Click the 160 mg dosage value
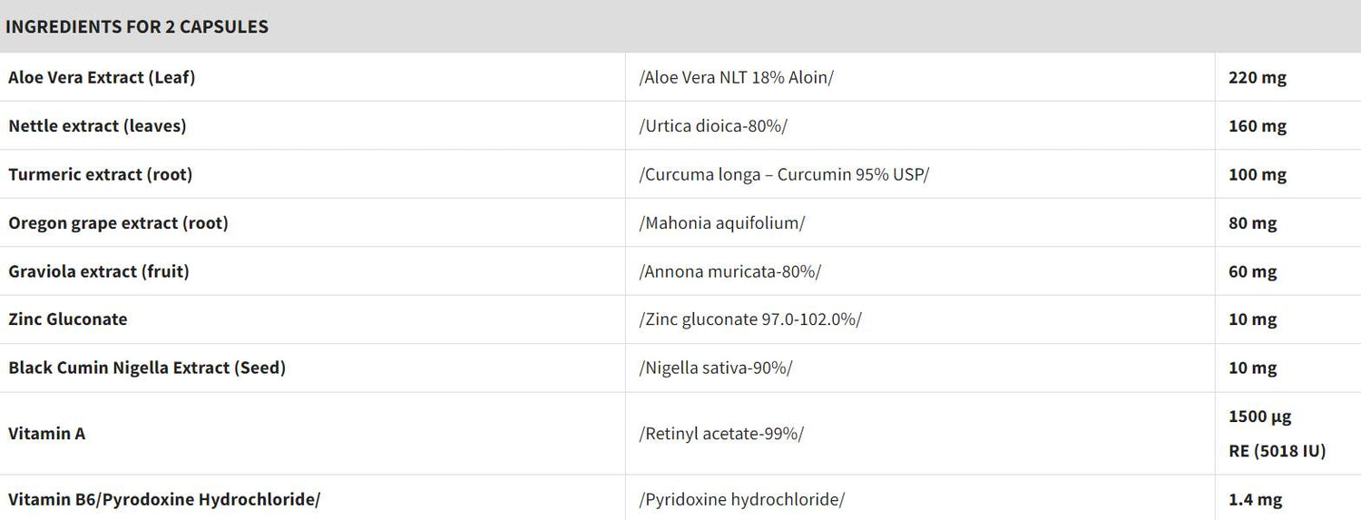 [1257, 126]
